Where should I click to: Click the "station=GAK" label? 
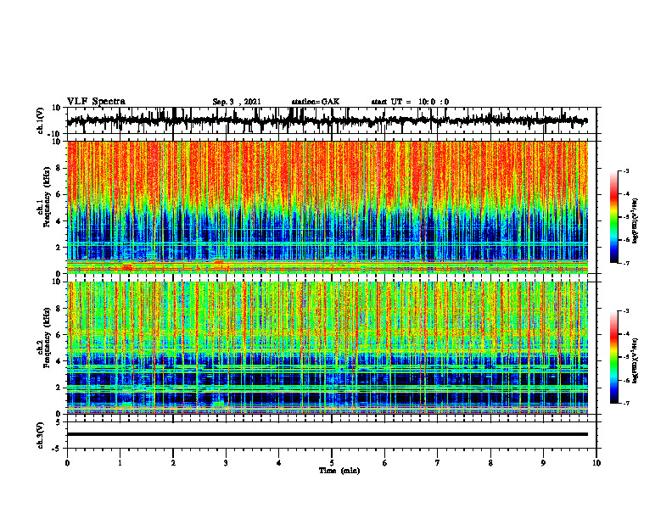316,102
